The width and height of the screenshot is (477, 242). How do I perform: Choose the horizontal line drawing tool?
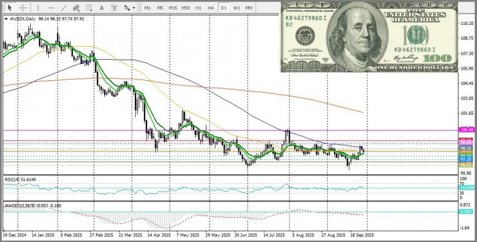51,8
